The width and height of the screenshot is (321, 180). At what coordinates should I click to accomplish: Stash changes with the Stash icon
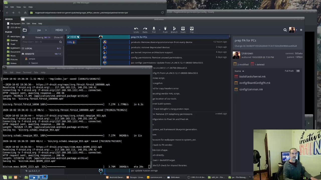pyautogui.click(x=183, y=29)
